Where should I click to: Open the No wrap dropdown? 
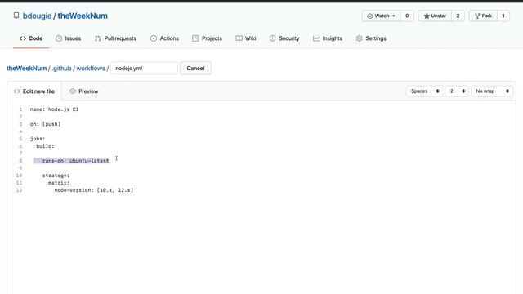pos(492,91)
